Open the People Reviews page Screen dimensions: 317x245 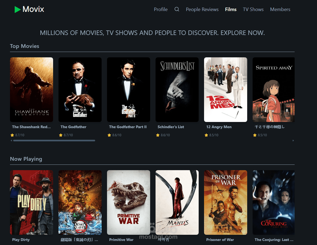point(202,9)
